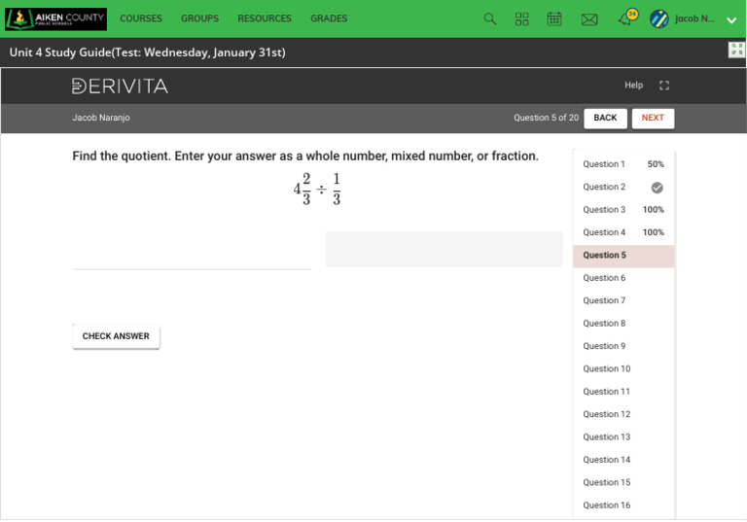Viewport: 747px width, 522px height.
Task: Go to Question 8 in the list
Action: tap(623, 324)
